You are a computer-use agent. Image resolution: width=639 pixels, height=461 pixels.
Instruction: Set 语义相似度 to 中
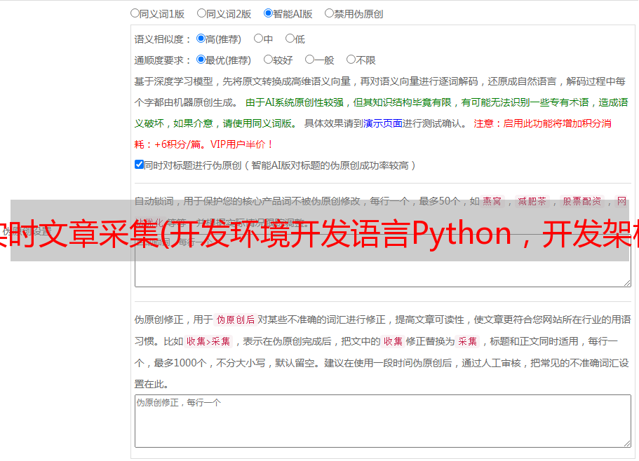(x=259, y=39)
